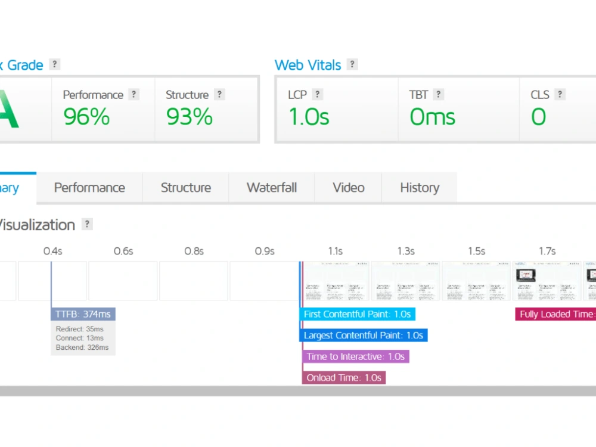Open the Summary tab

(18, 188)
